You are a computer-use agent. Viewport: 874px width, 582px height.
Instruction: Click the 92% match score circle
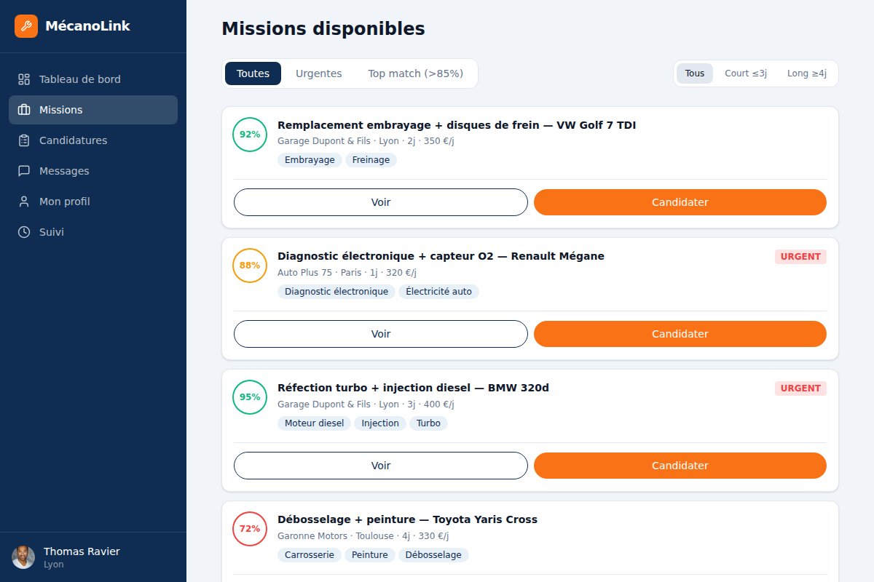250,135
